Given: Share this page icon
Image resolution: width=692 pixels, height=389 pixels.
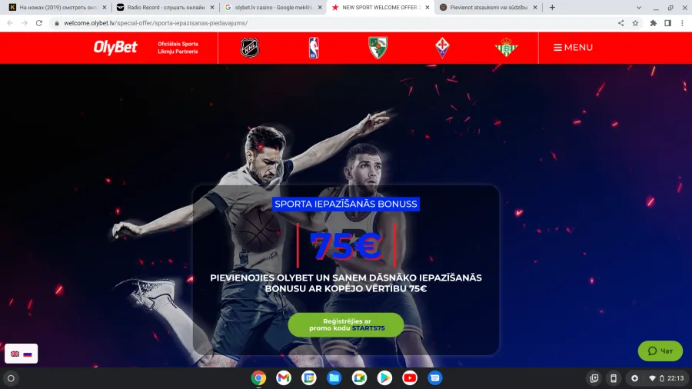Looking at the screenshot, I should pyautogui.click(x=621, y=23).
